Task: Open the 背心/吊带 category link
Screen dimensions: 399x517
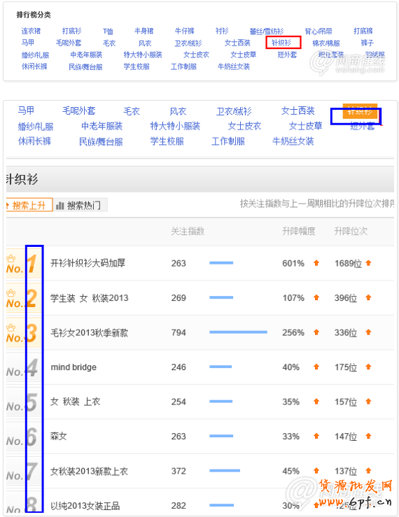Action: click(318, 31)
